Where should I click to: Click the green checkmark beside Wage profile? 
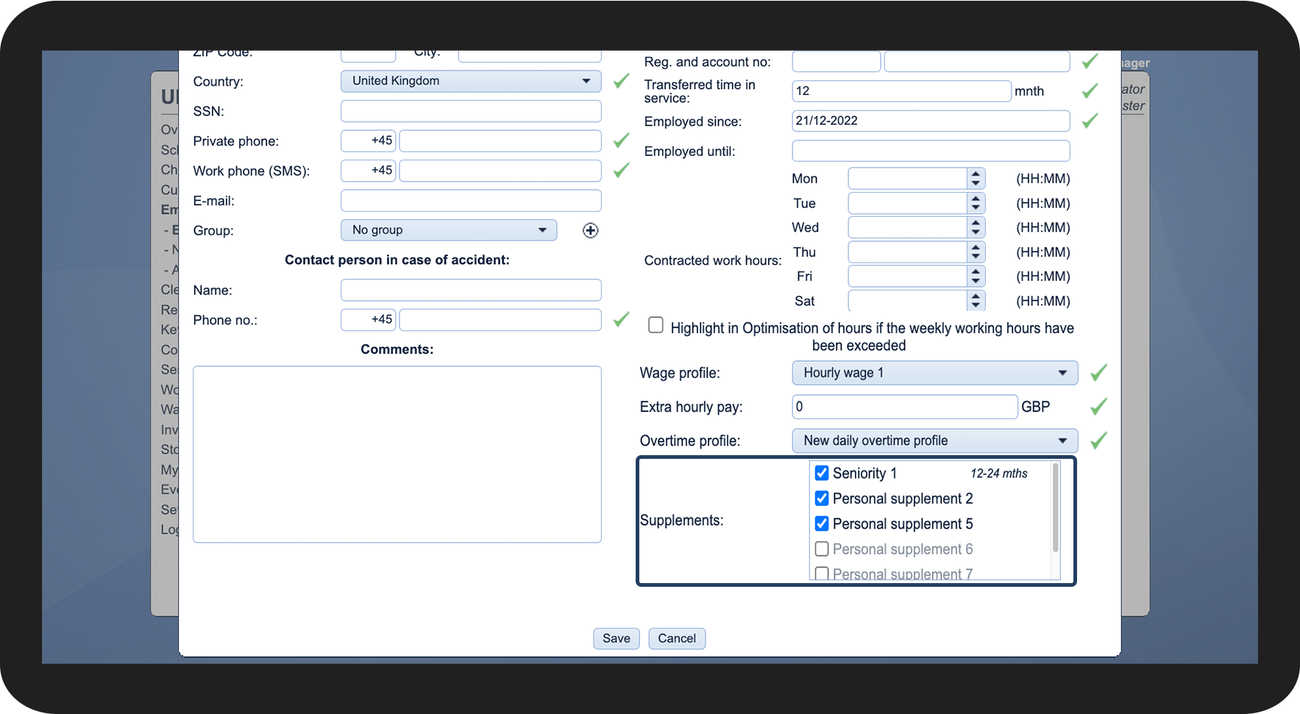1099,372
